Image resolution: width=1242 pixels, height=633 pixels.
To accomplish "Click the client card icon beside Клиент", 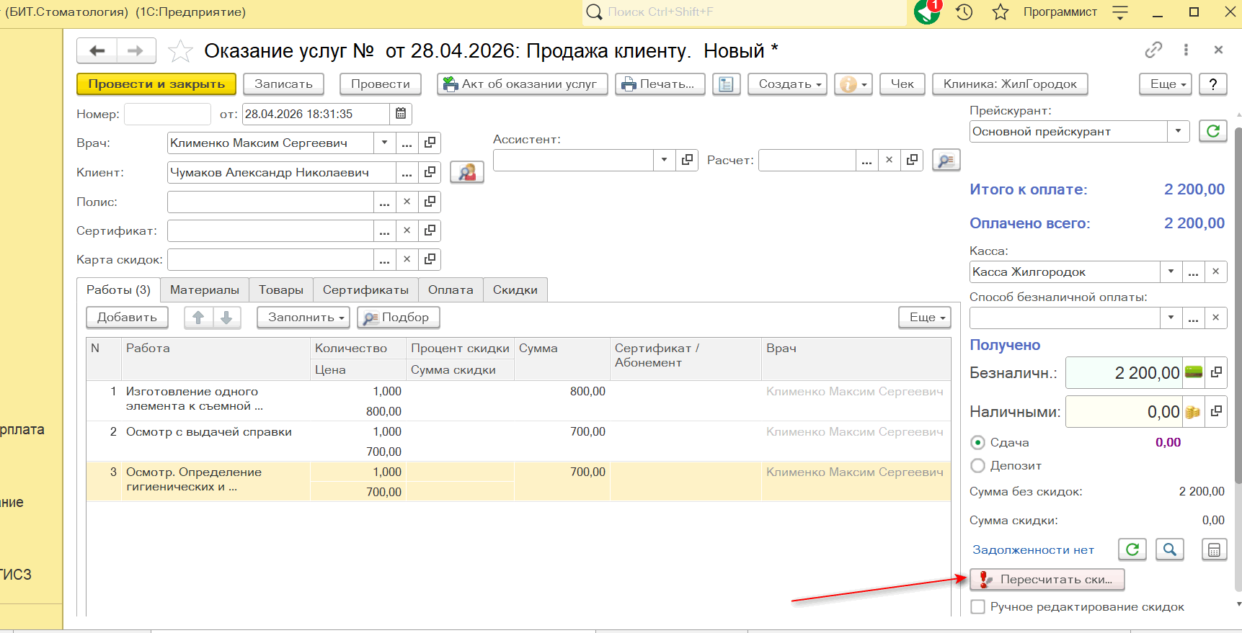I will coord(466,172).
